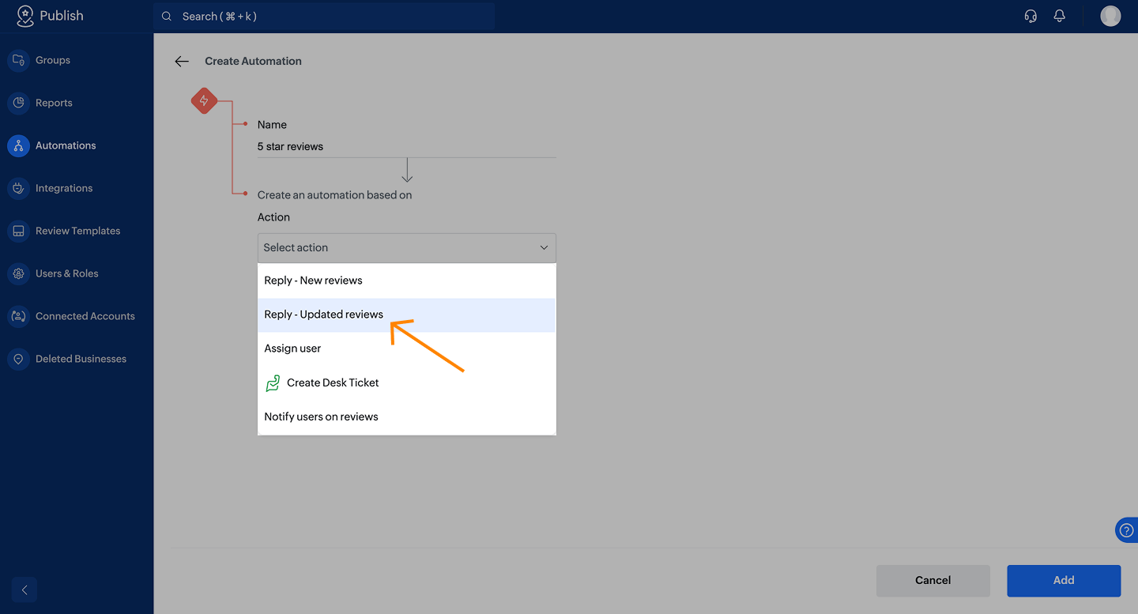Focus the Search bar field

point(324,17)
